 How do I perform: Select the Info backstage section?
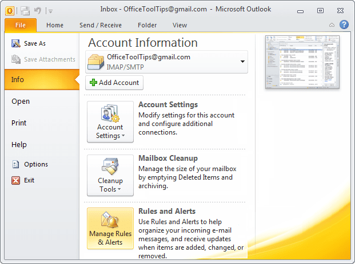pos(42,79)
